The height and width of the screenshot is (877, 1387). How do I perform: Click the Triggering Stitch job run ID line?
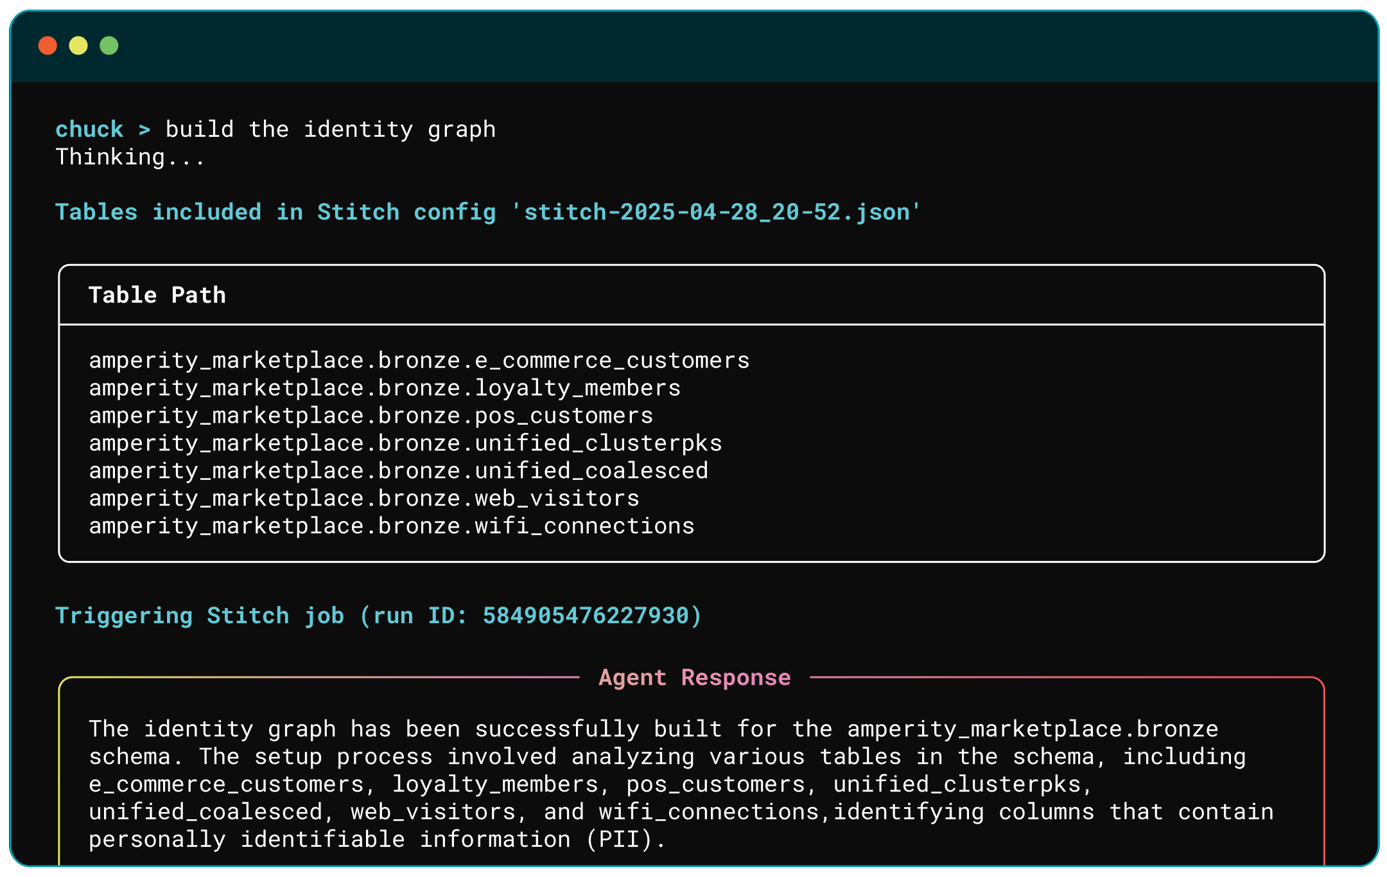tap(378, 616)
